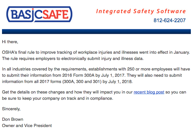Click the "Sincerely," closing line
Viewport: 194px width, 131px height.
[11, 109]
